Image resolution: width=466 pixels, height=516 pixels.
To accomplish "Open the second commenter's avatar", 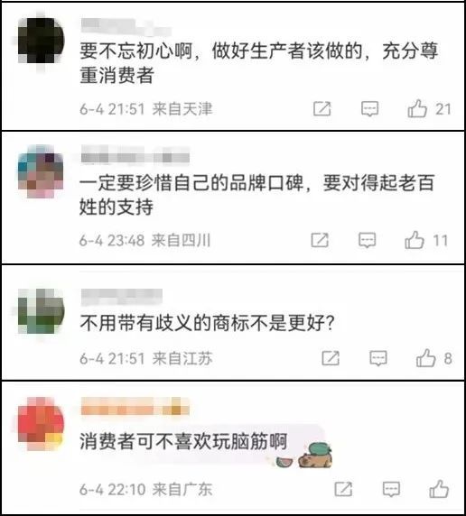I will tap(41, 171).
